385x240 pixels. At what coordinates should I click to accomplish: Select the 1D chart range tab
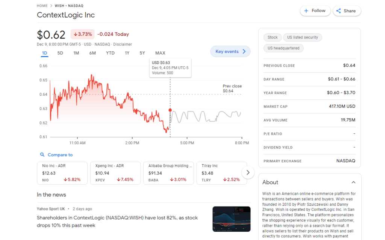pyautogui.click(x=44, y=53)
